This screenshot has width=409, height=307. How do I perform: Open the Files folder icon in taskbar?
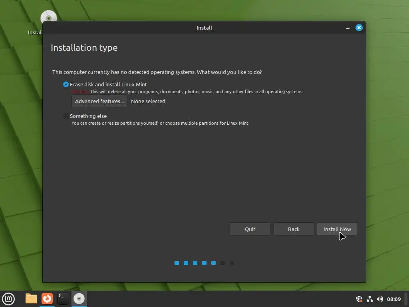31,299
